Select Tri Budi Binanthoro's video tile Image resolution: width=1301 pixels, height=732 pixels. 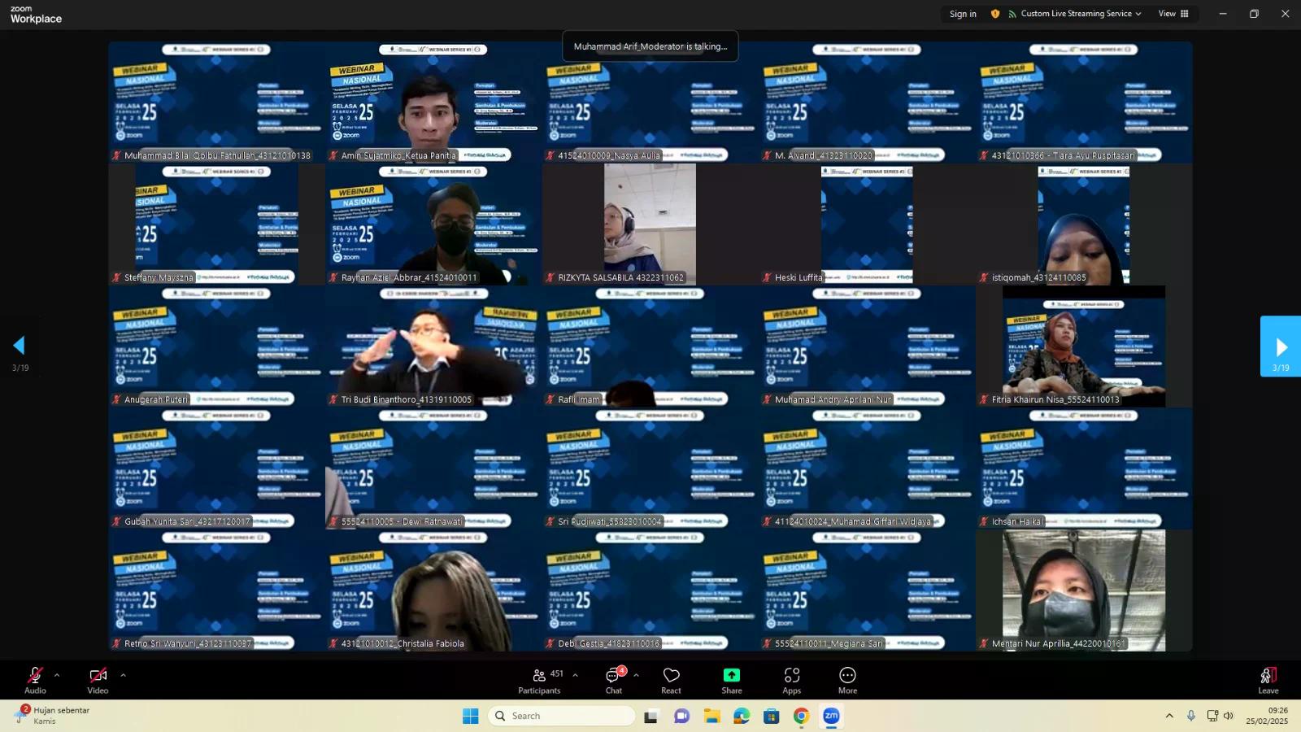click(x=433, y=346)
